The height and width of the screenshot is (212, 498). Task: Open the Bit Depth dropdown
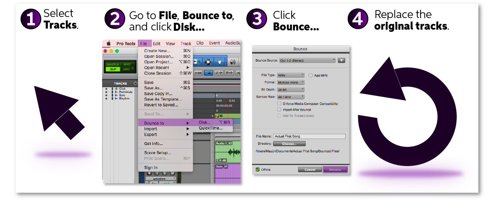pos(291,89)
